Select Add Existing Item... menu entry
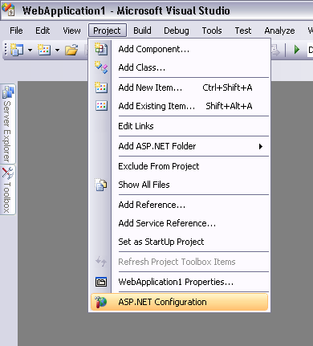 pos(179,106)
